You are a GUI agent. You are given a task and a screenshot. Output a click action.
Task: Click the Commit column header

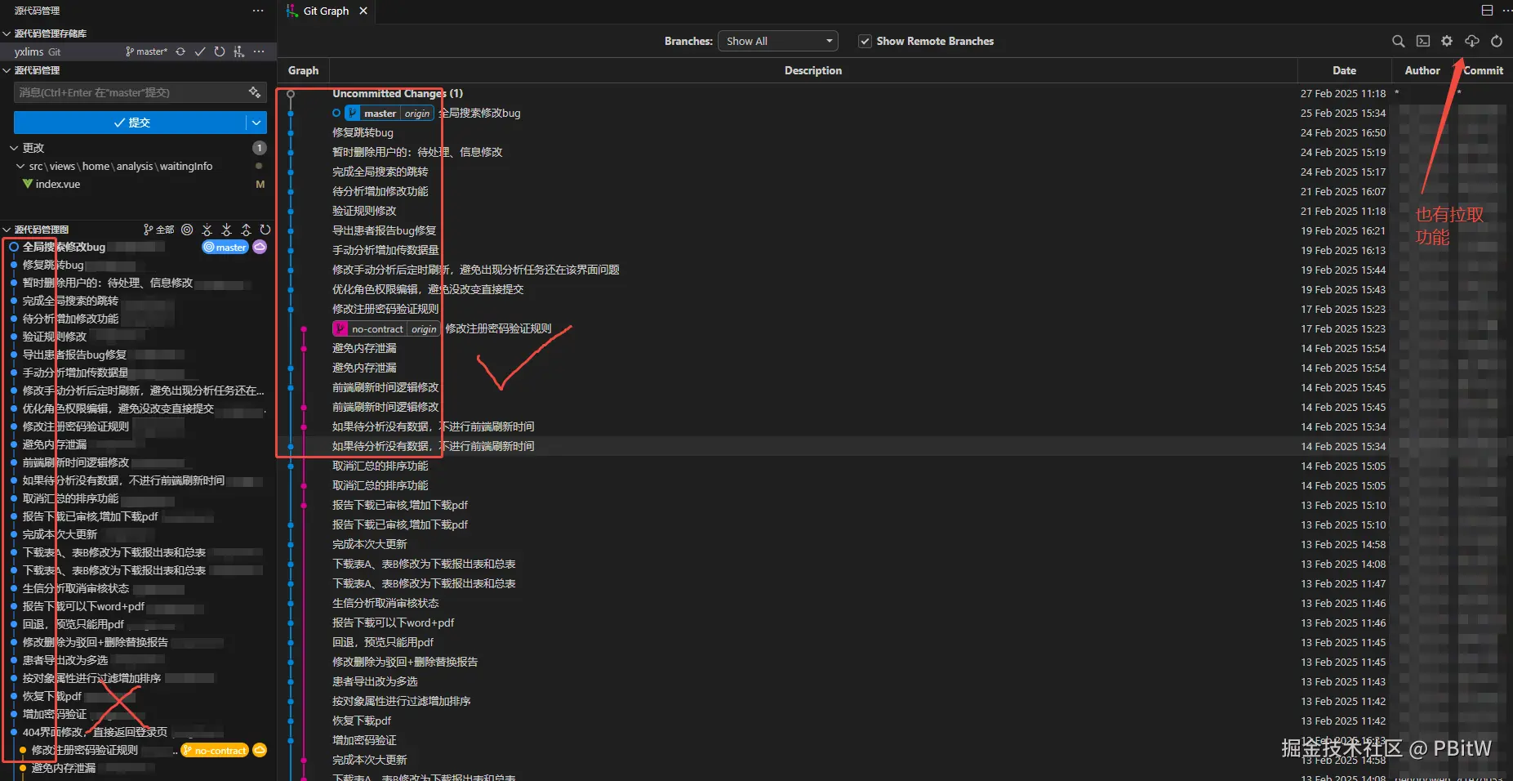1484,70
